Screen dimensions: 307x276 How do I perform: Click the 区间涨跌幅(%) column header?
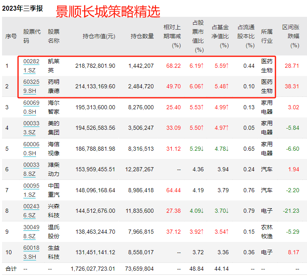pos(291,36)
